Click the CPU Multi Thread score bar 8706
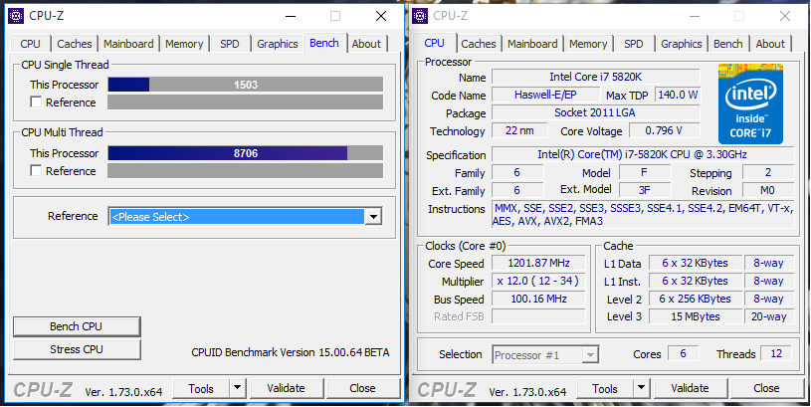This screenshot has height=407, width=811. pyautogui.click(x=245, y=153)
